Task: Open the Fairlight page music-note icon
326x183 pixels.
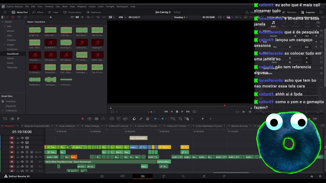Action: pos(204,176)
